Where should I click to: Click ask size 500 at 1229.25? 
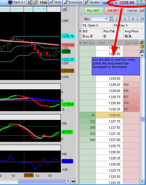[131, 85]
